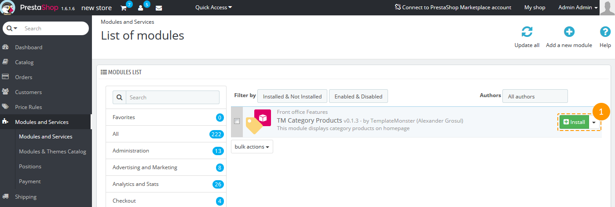Screen dimensions: 615x207
Task: Expand the arrow next to the Install button
Action: point(594,122)
